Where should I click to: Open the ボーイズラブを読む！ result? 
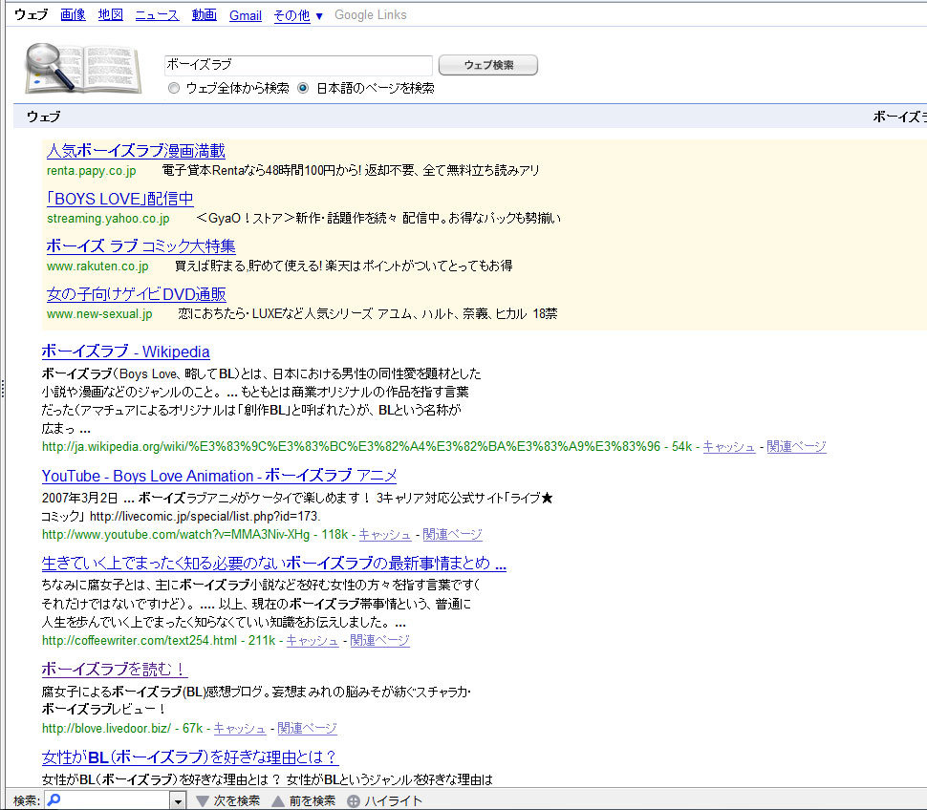click(115, 669)
